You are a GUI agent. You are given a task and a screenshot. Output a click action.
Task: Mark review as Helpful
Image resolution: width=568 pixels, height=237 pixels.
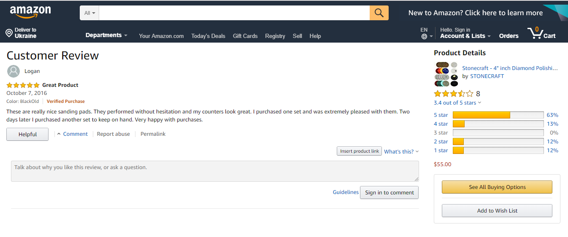pos(27,135)
